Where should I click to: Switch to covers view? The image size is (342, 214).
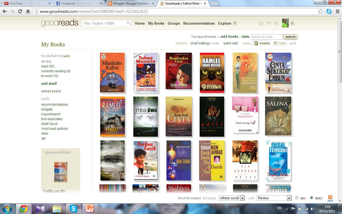click(x=262, y=43)
